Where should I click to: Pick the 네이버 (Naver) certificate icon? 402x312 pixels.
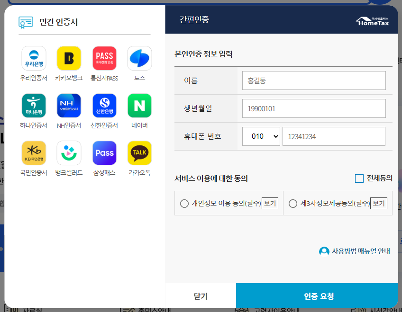tap(139, 106)
